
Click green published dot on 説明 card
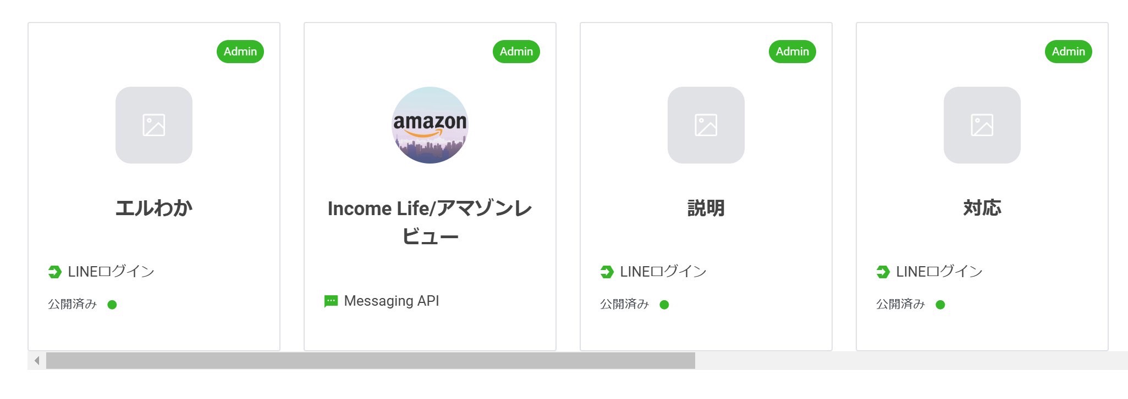[664, 305]
